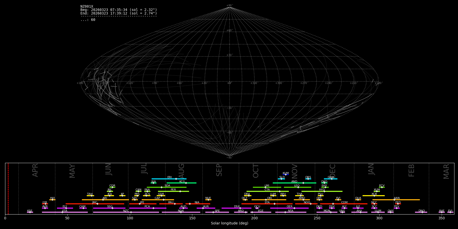Click the ARI shower label
Image resolution: width=458 pixels, height=229 pixels.
tap(105, 198)
